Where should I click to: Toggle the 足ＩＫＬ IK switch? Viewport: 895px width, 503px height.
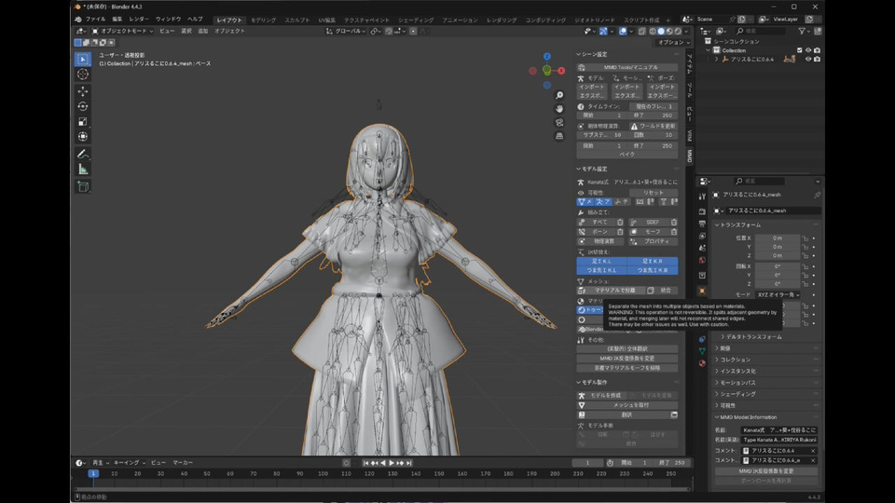[x=601, y=261]
